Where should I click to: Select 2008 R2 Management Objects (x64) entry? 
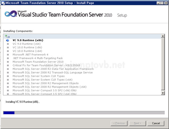click(50, 87)
